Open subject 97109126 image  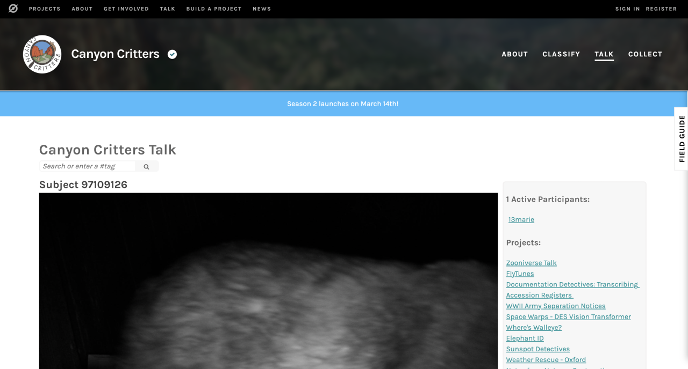269,281
